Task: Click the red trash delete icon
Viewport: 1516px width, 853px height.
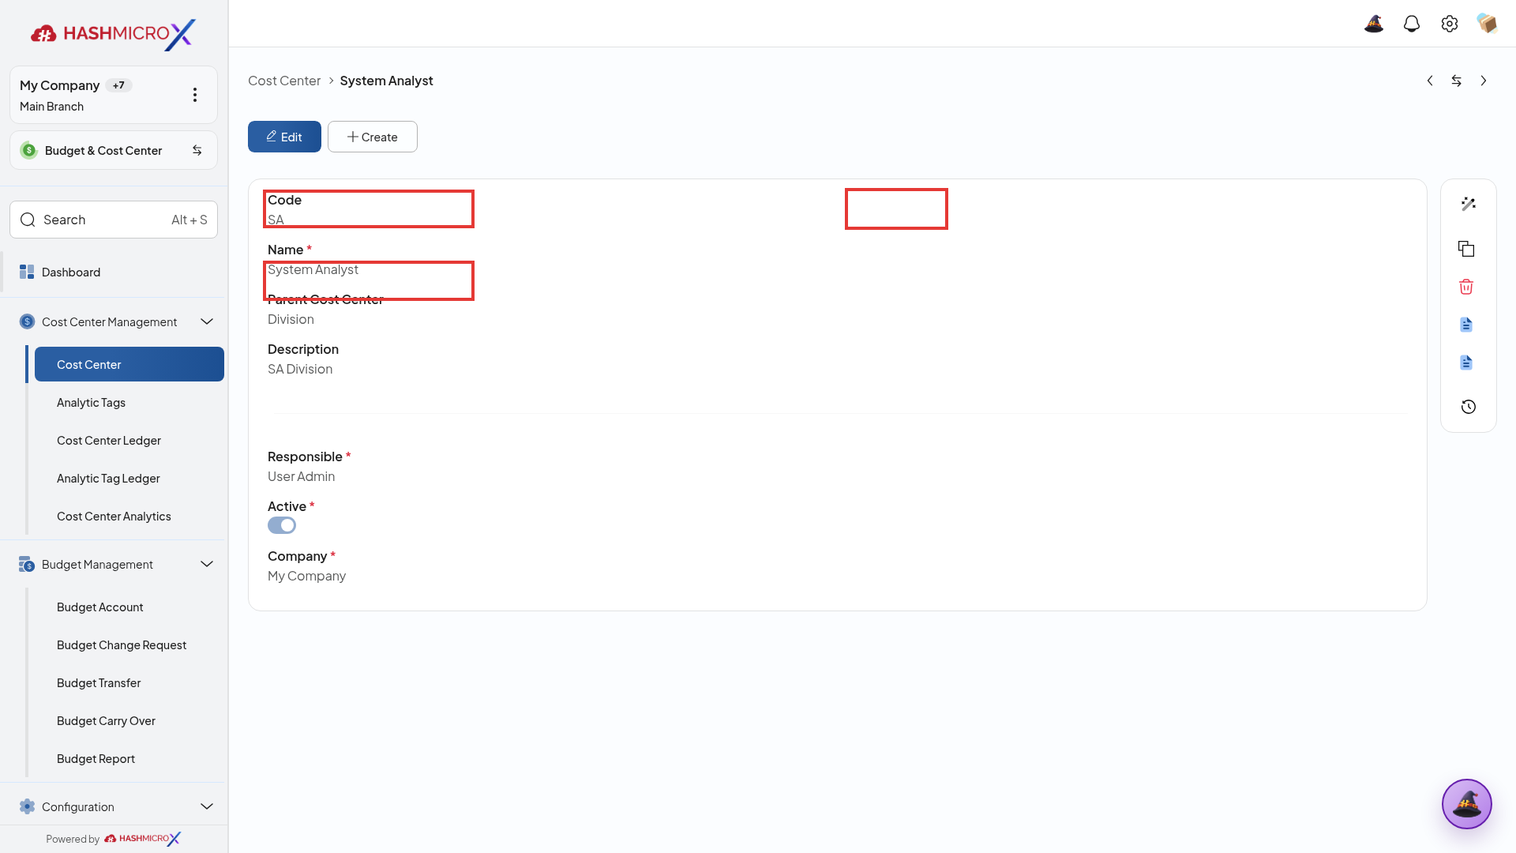Action: 1466,287
